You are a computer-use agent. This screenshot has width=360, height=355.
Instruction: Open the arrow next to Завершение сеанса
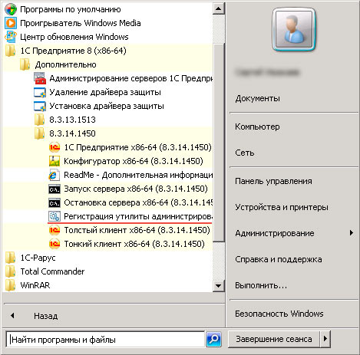pyautogui.click(x=325, y=339)
